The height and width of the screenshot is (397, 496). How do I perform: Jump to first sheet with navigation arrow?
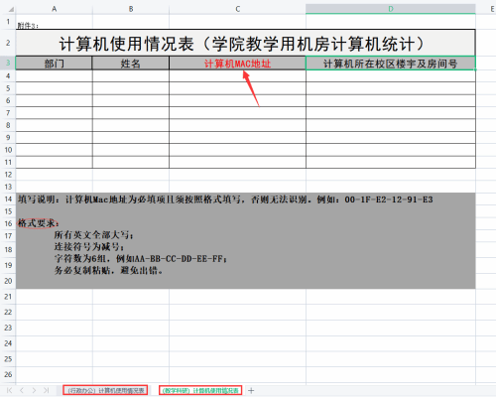(9, 390)
